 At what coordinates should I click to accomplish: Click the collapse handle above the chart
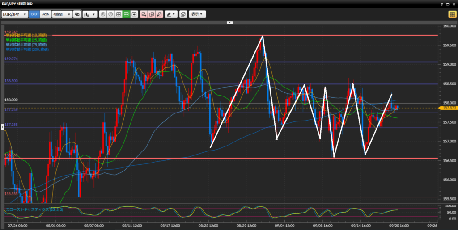coord(229,22)
